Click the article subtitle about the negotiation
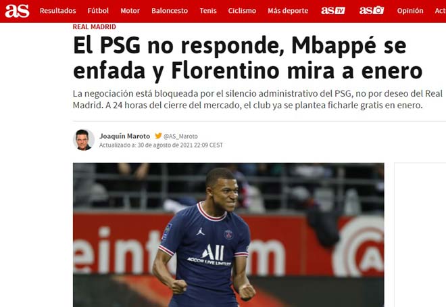 click(x=257, y=99)
